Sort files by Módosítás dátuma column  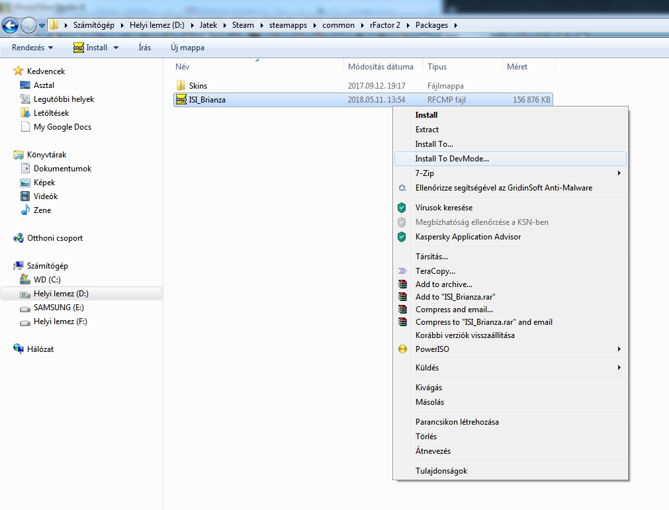(380, 67)
